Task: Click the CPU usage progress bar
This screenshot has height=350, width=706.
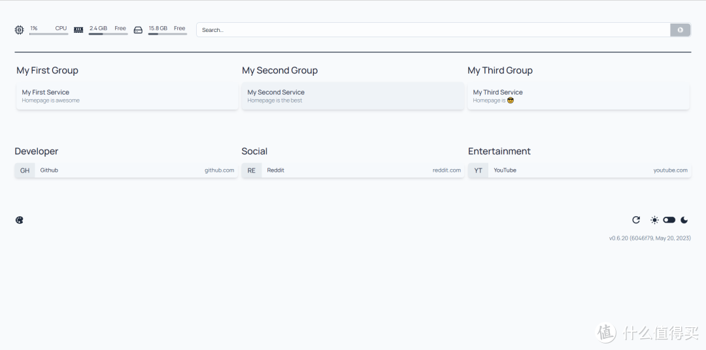Action: click(x=48, y=34)
